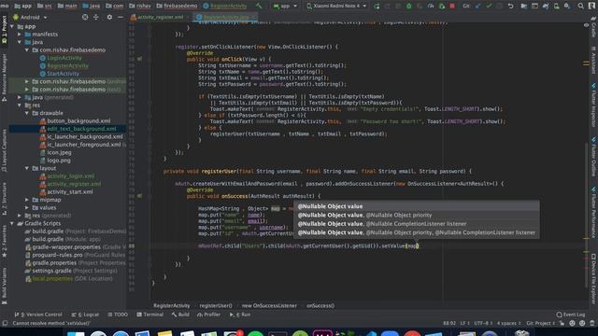This screenshot has height=336, width=598.
Task: Open the app run configuration dropdown
Action: (285, 7)
